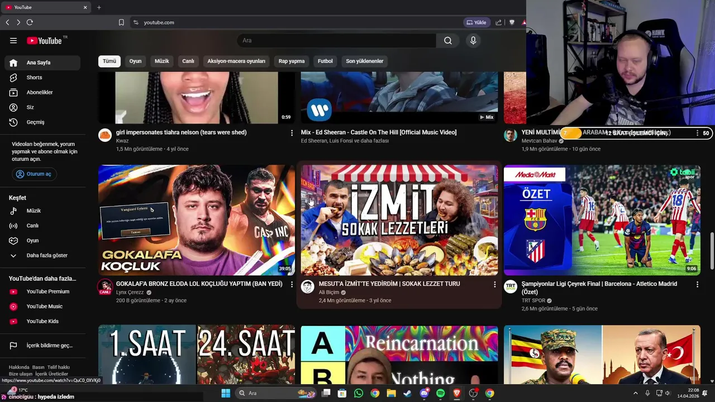Open YouTube Music in the sidebar

tap(42, 307)
